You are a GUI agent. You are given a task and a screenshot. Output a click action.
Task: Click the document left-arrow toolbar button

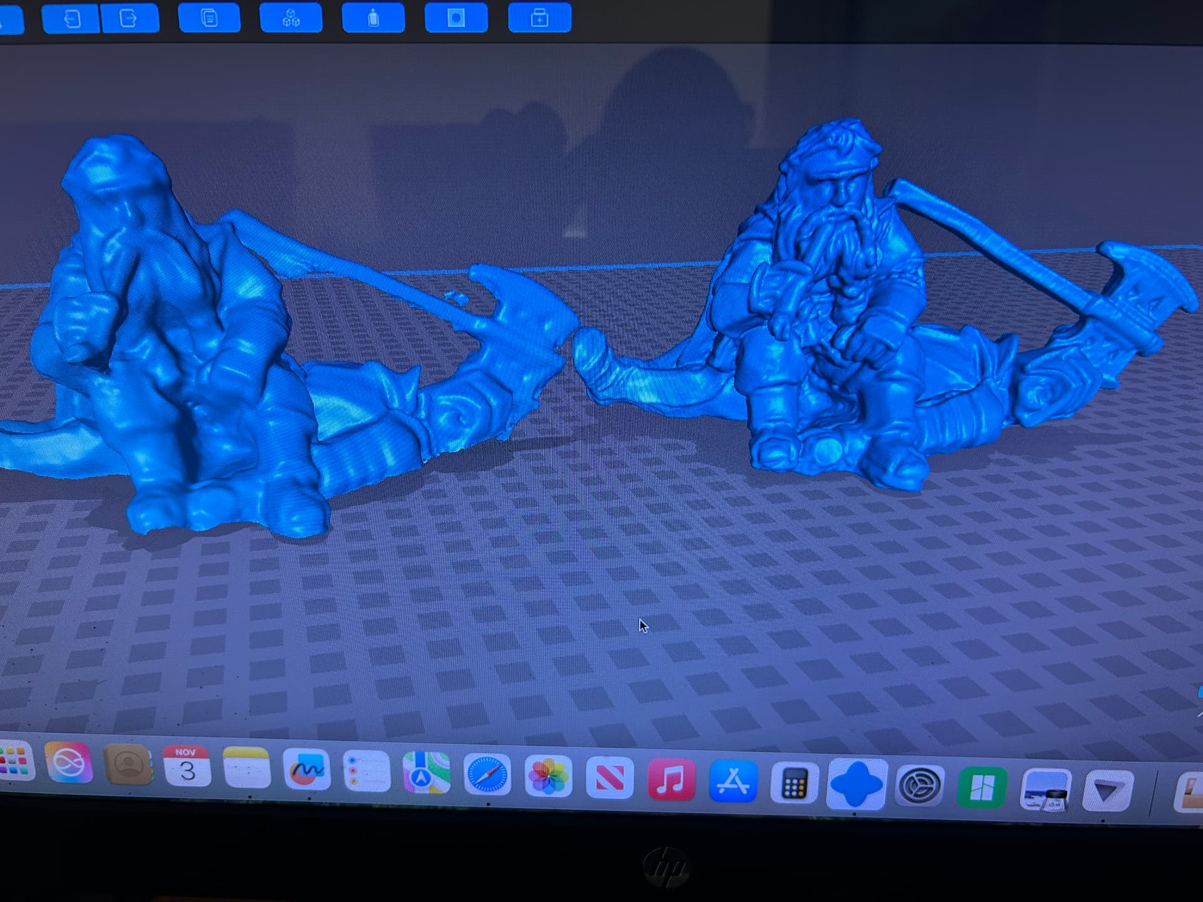pos(71,19)
